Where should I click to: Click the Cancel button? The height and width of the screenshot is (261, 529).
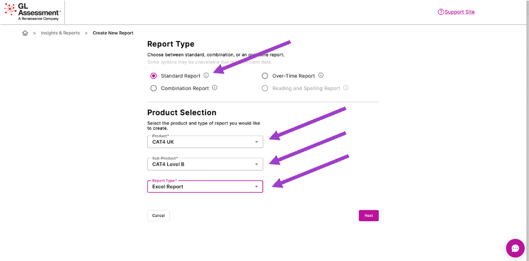[x=158, y=216]
